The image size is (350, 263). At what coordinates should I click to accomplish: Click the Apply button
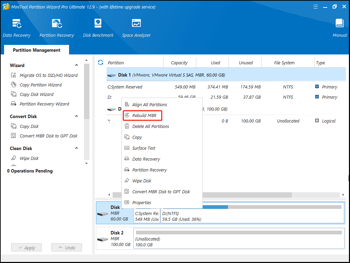27,247
